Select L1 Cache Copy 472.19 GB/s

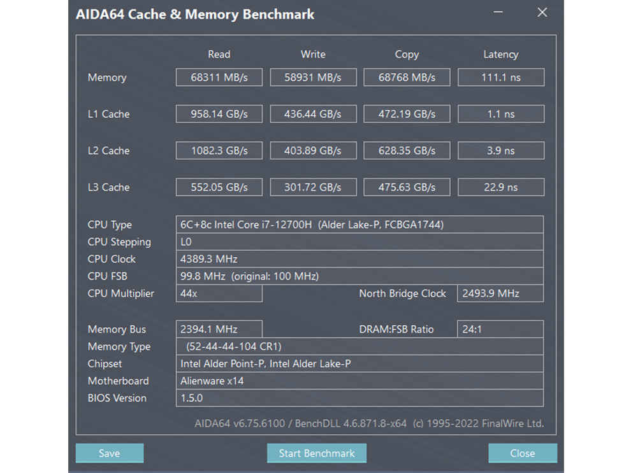pos(407,114)
